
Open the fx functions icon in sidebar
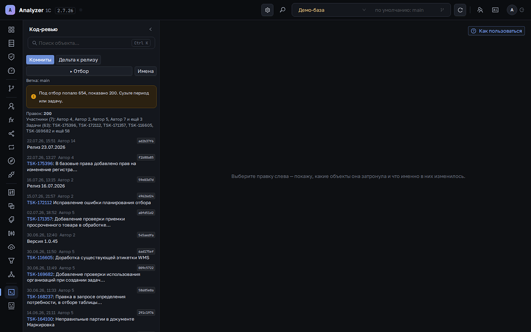coord(11,120)
